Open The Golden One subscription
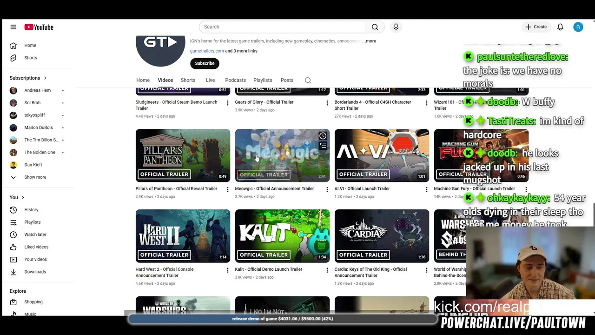The height and width of the screenshot is (335, 595). pyautogui.click(x=40, y=152)
